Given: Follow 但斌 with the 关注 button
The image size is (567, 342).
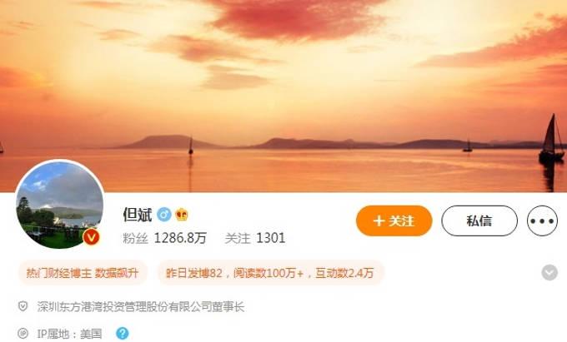Looking at the screenshot, I should pyautogui.click(x=394, y=221).
